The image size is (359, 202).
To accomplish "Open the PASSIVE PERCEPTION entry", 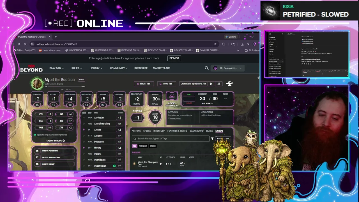I will click(54, 151).
